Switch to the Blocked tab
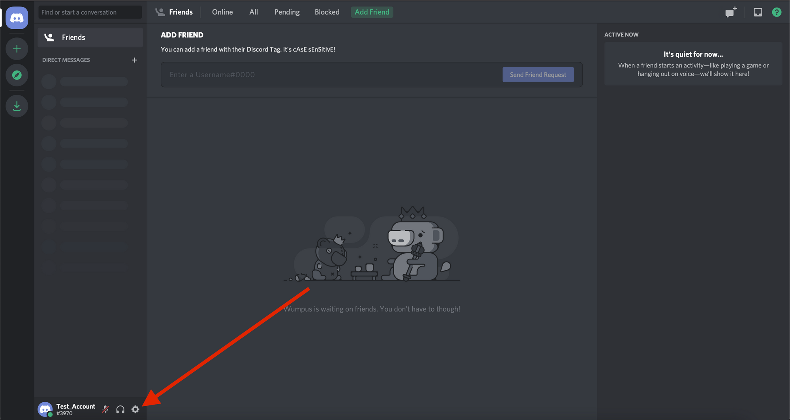The width and height of the screenshot is (790, 420). pos(327,12)
